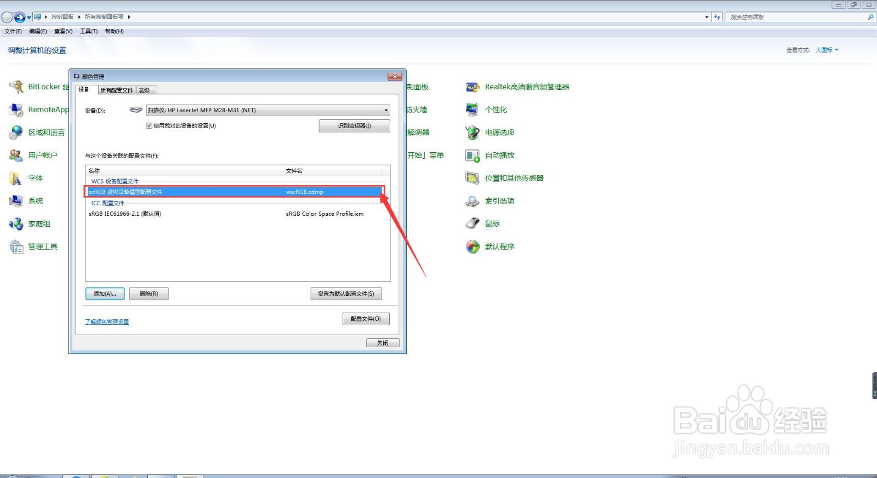The width and height of the screenshot is (877, 478).
Task: Open the 自动播放 icon
Action: click(472, 156)
